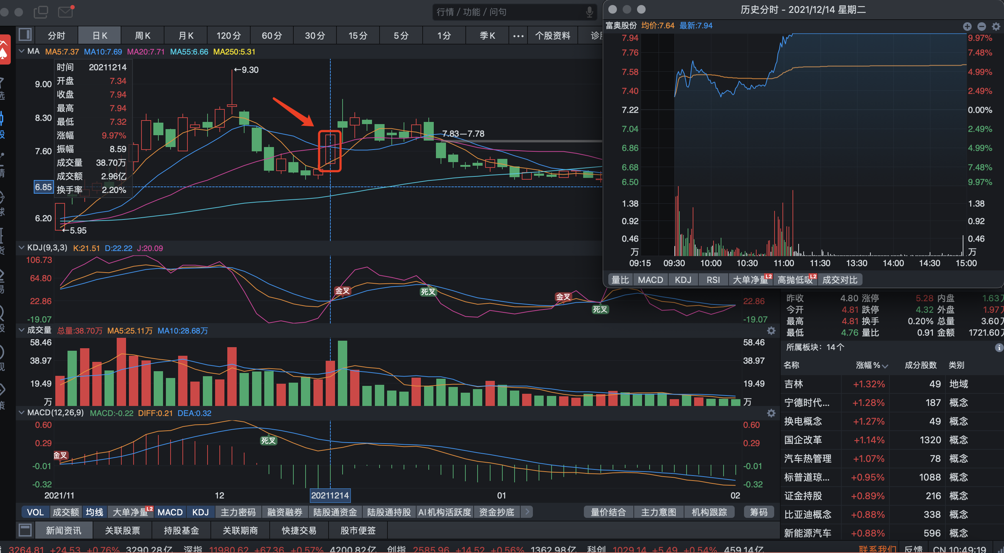1004x553 pixels.
Task: Switch to the 周K weekly chart tab
Action: (x=143, y=36)
